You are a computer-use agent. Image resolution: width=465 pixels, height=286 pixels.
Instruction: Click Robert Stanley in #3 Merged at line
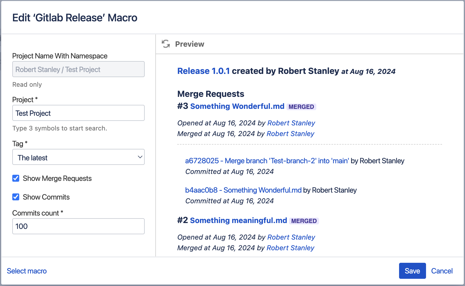(x=290, y=134)
